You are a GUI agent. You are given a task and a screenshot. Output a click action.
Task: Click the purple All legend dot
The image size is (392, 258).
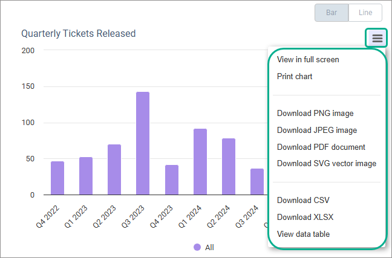click(x=197, y=247)
